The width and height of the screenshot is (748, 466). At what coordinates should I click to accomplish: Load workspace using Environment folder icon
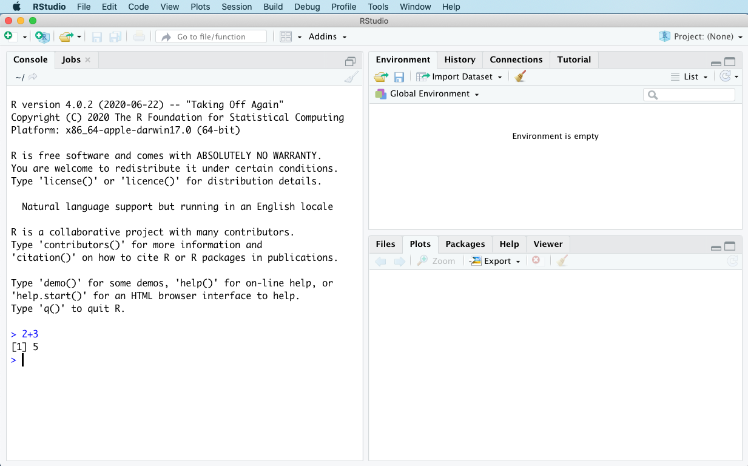(x=381, y=77)
